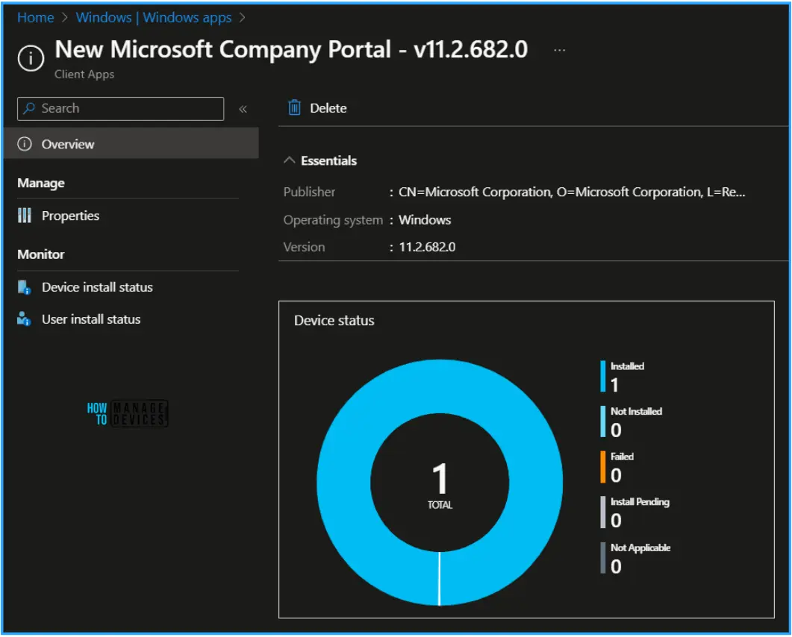Click the Device status chart title
This screenshot has height=637, width=792.
[334, 321]
